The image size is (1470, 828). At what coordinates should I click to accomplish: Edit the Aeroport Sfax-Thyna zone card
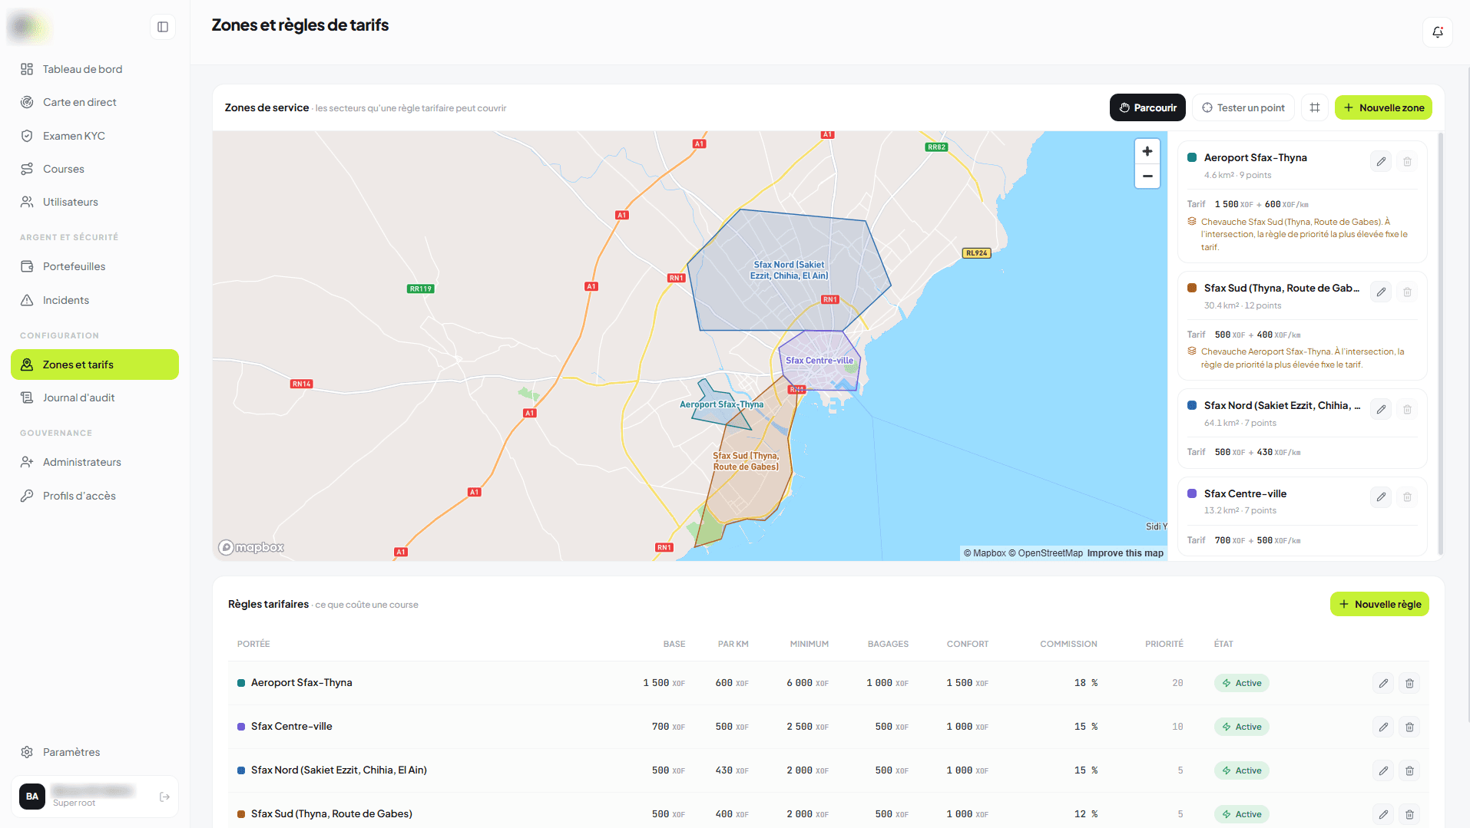[x=1381, y=161]
